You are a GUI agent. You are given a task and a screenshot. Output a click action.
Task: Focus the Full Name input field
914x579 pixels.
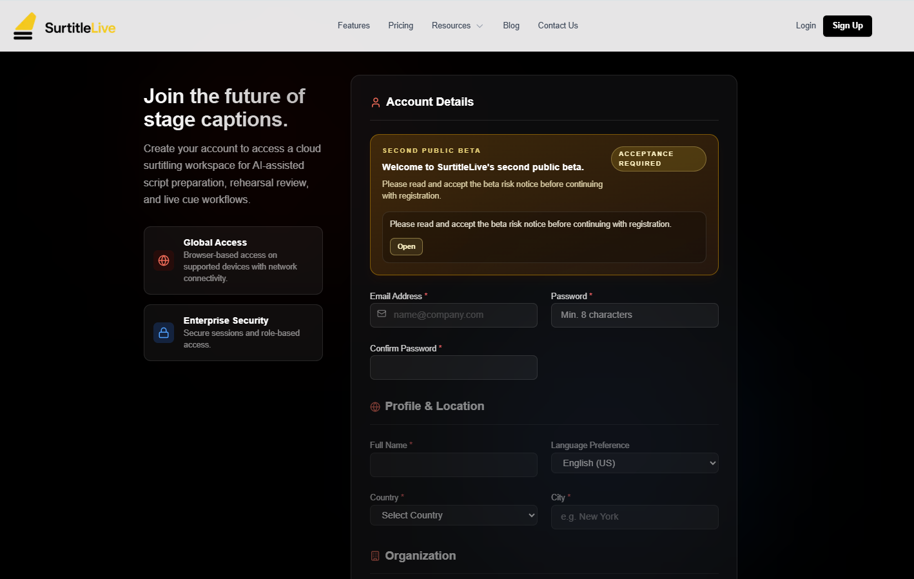point(454,465)
